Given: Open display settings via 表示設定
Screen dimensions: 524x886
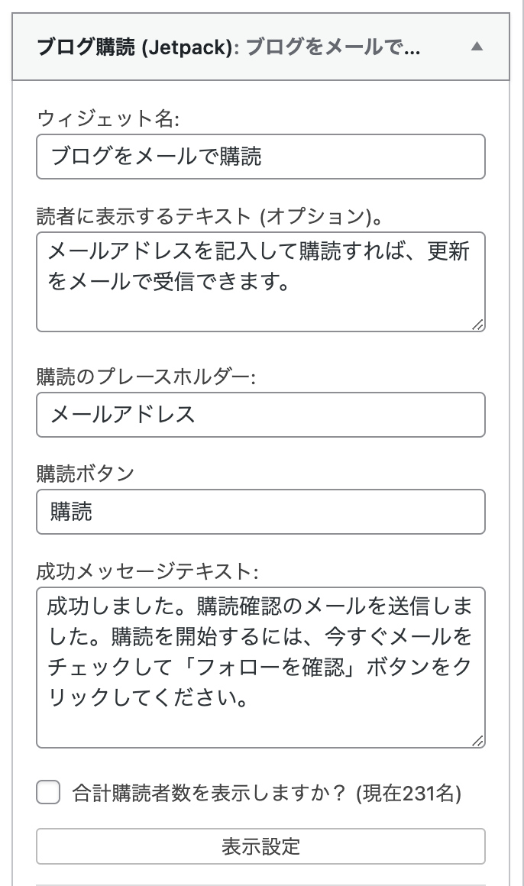Looking at the screenshot, I should coord(260,844).
